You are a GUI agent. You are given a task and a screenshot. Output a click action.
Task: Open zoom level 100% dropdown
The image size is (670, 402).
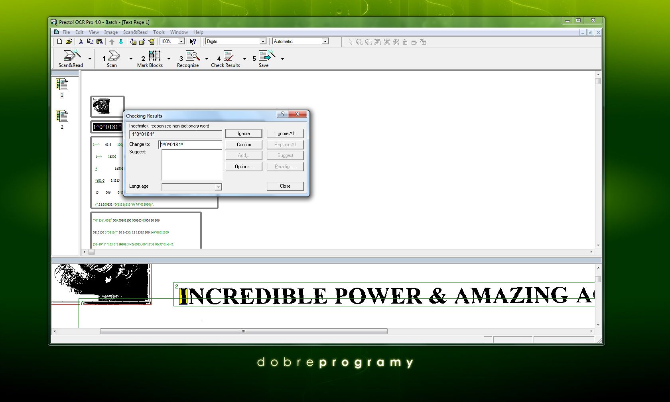pyautogui.click(x=181, y=41)
